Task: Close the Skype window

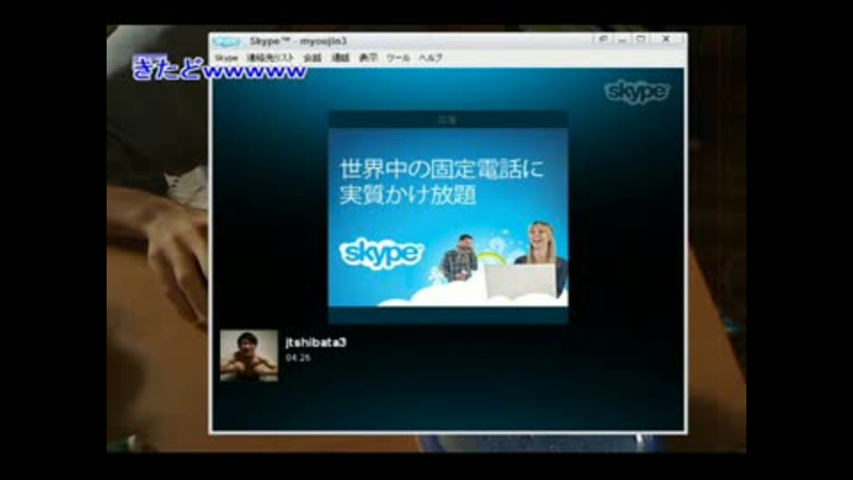Action: click(x=666, y=39)
